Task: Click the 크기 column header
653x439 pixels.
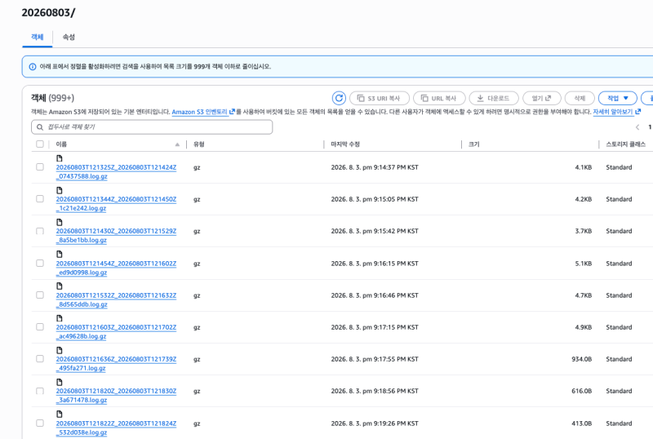Action: pos(474,144)
